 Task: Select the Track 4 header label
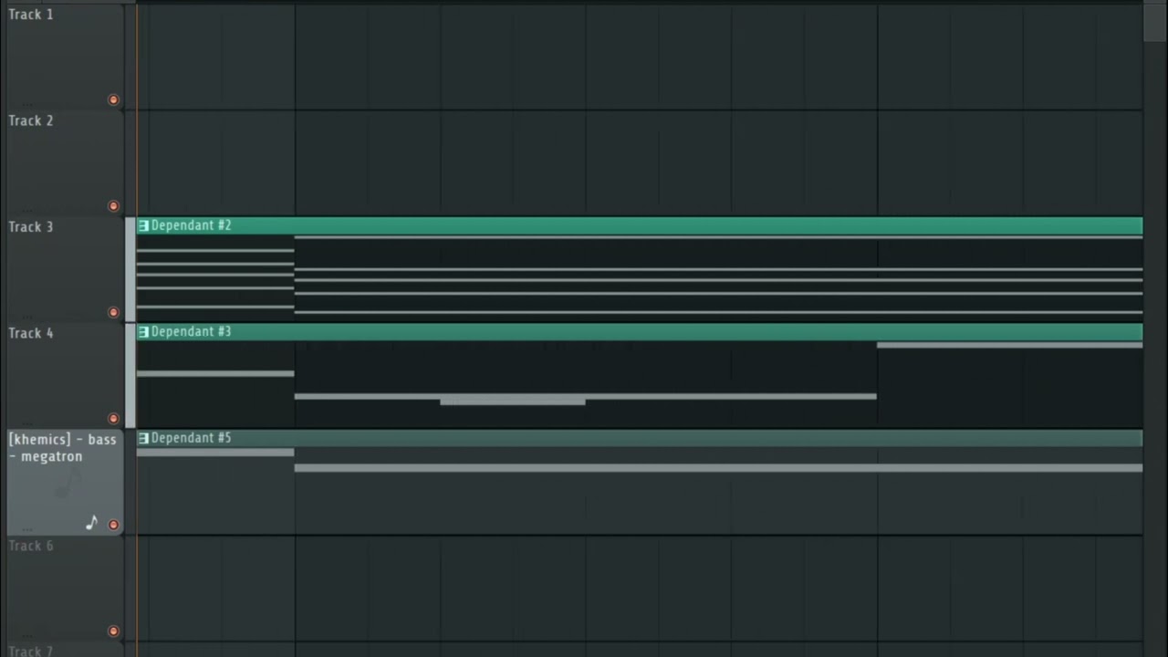click(31, 333)
